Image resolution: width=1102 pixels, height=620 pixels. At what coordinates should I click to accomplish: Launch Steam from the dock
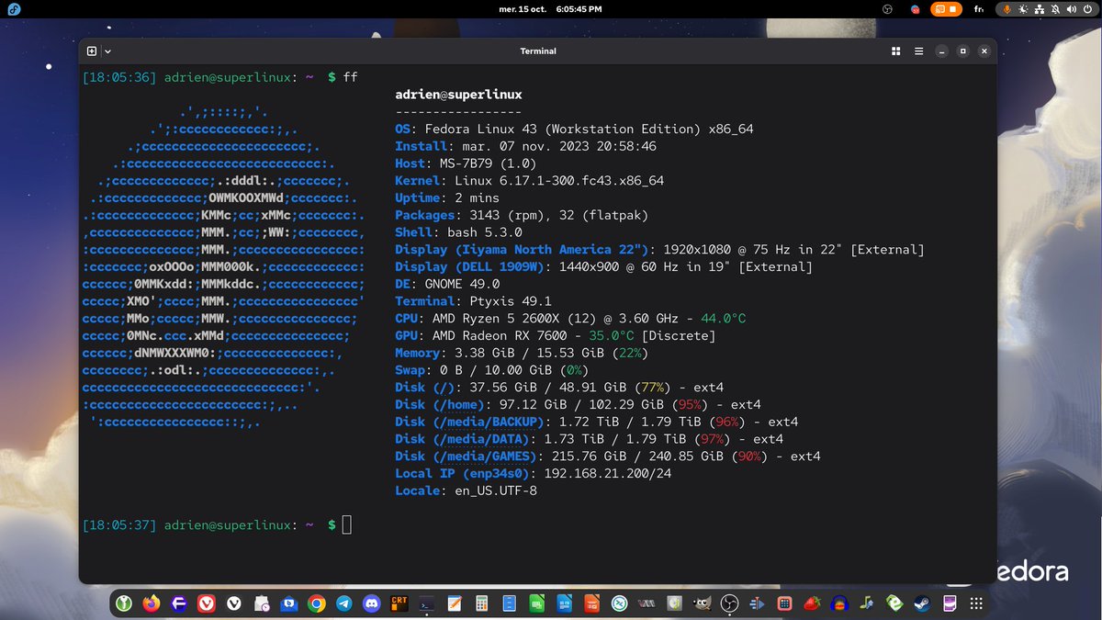(921, 603)
